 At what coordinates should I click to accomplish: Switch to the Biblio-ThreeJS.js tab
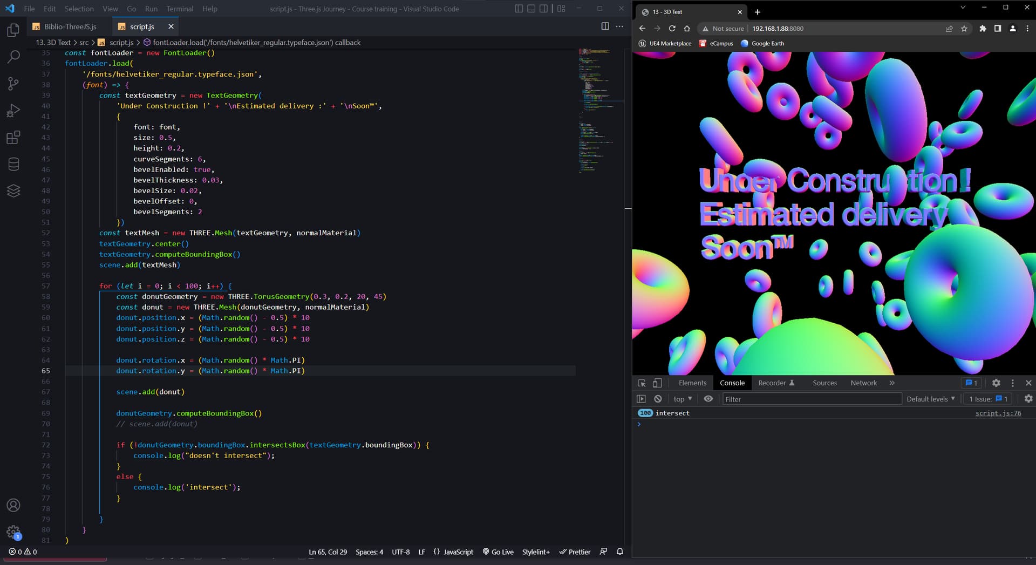[70, 26]
